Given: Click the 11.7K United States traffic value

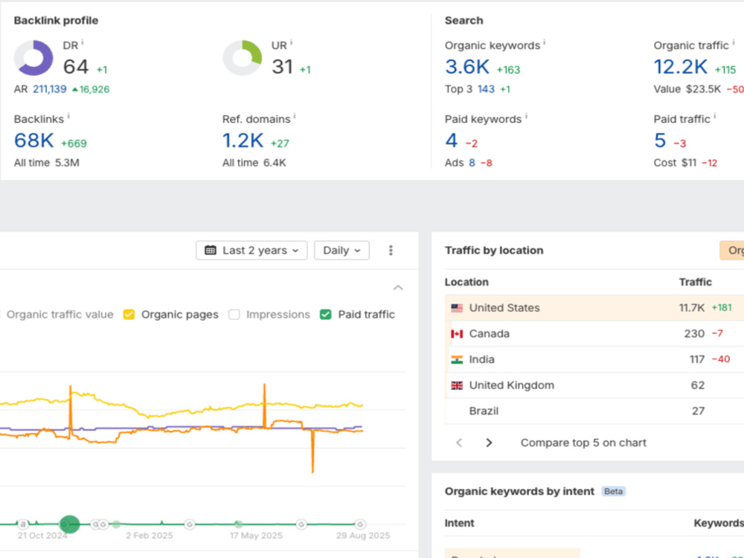Looking at the screenshot, I should coord(691,308).
